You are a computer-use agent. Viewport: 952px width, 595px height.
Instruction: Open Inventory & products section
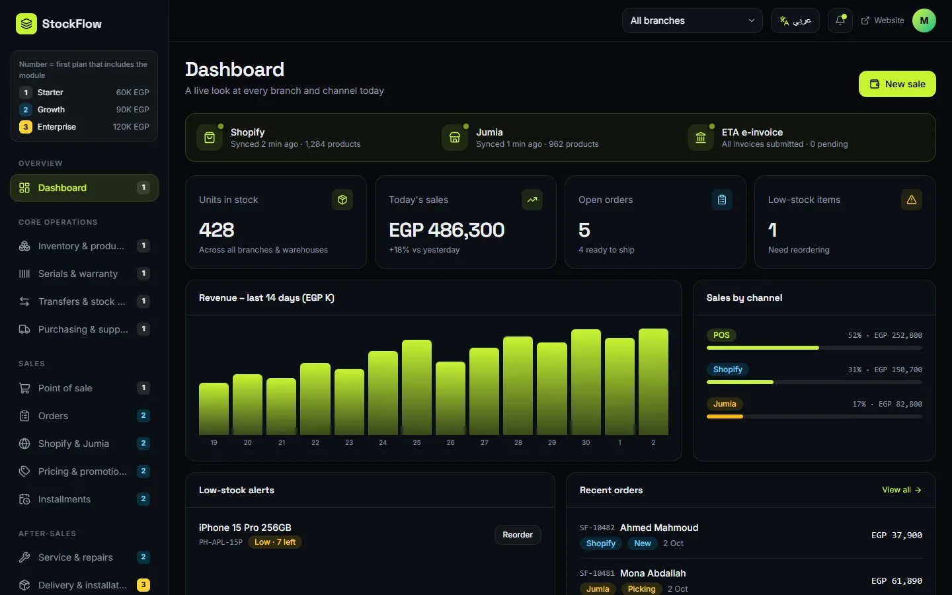pos(85,246)
